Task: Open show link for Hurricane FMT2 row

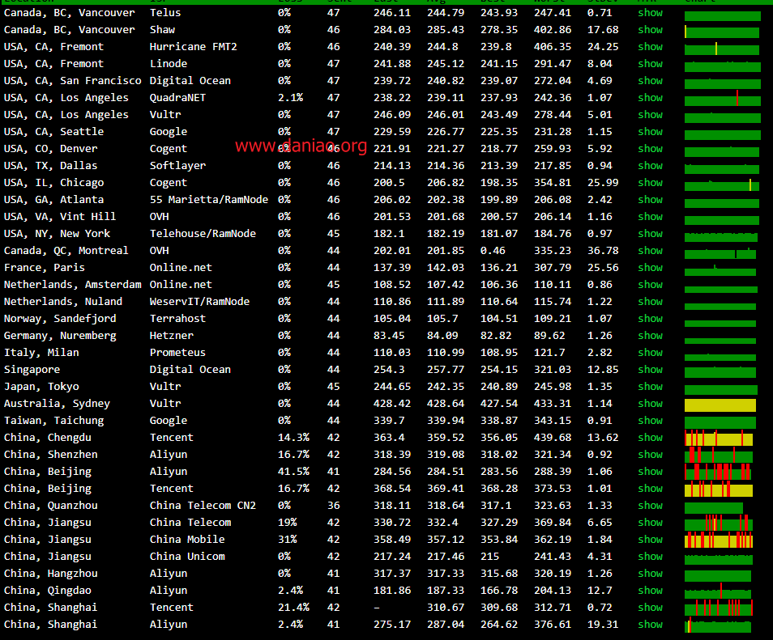Action: (651, 47)
